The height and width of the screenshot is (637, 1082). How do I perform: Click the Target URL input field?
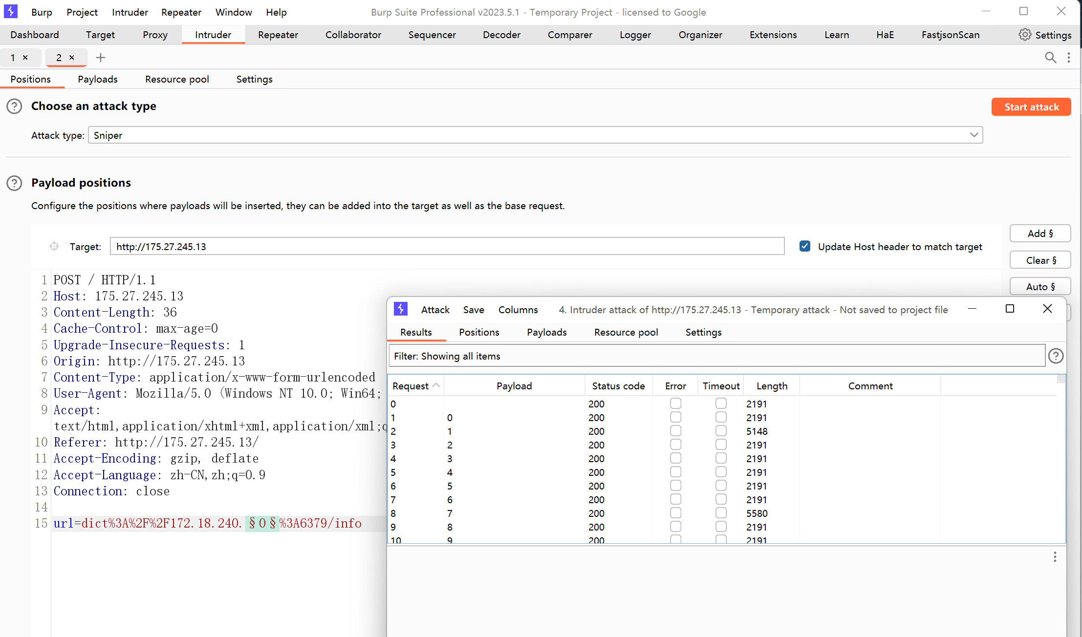[x=447, y=247]
